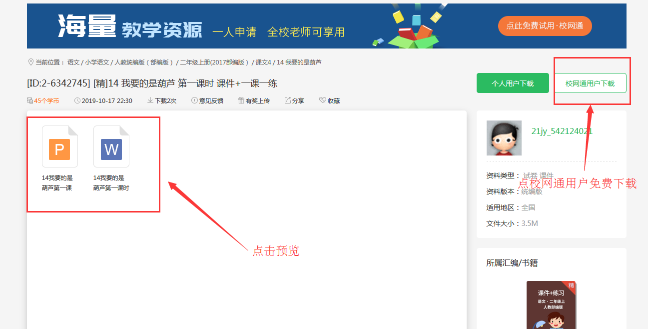Open the Word document file icon
This screenshot has height=329, width=648.
(111, 146)
